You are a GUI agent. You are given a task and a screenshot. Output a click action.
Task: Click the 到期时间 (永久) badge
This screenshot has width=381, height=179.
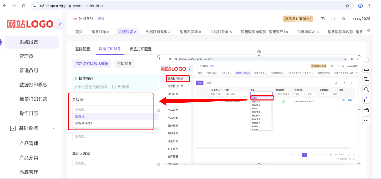click(x=298, y=18)
